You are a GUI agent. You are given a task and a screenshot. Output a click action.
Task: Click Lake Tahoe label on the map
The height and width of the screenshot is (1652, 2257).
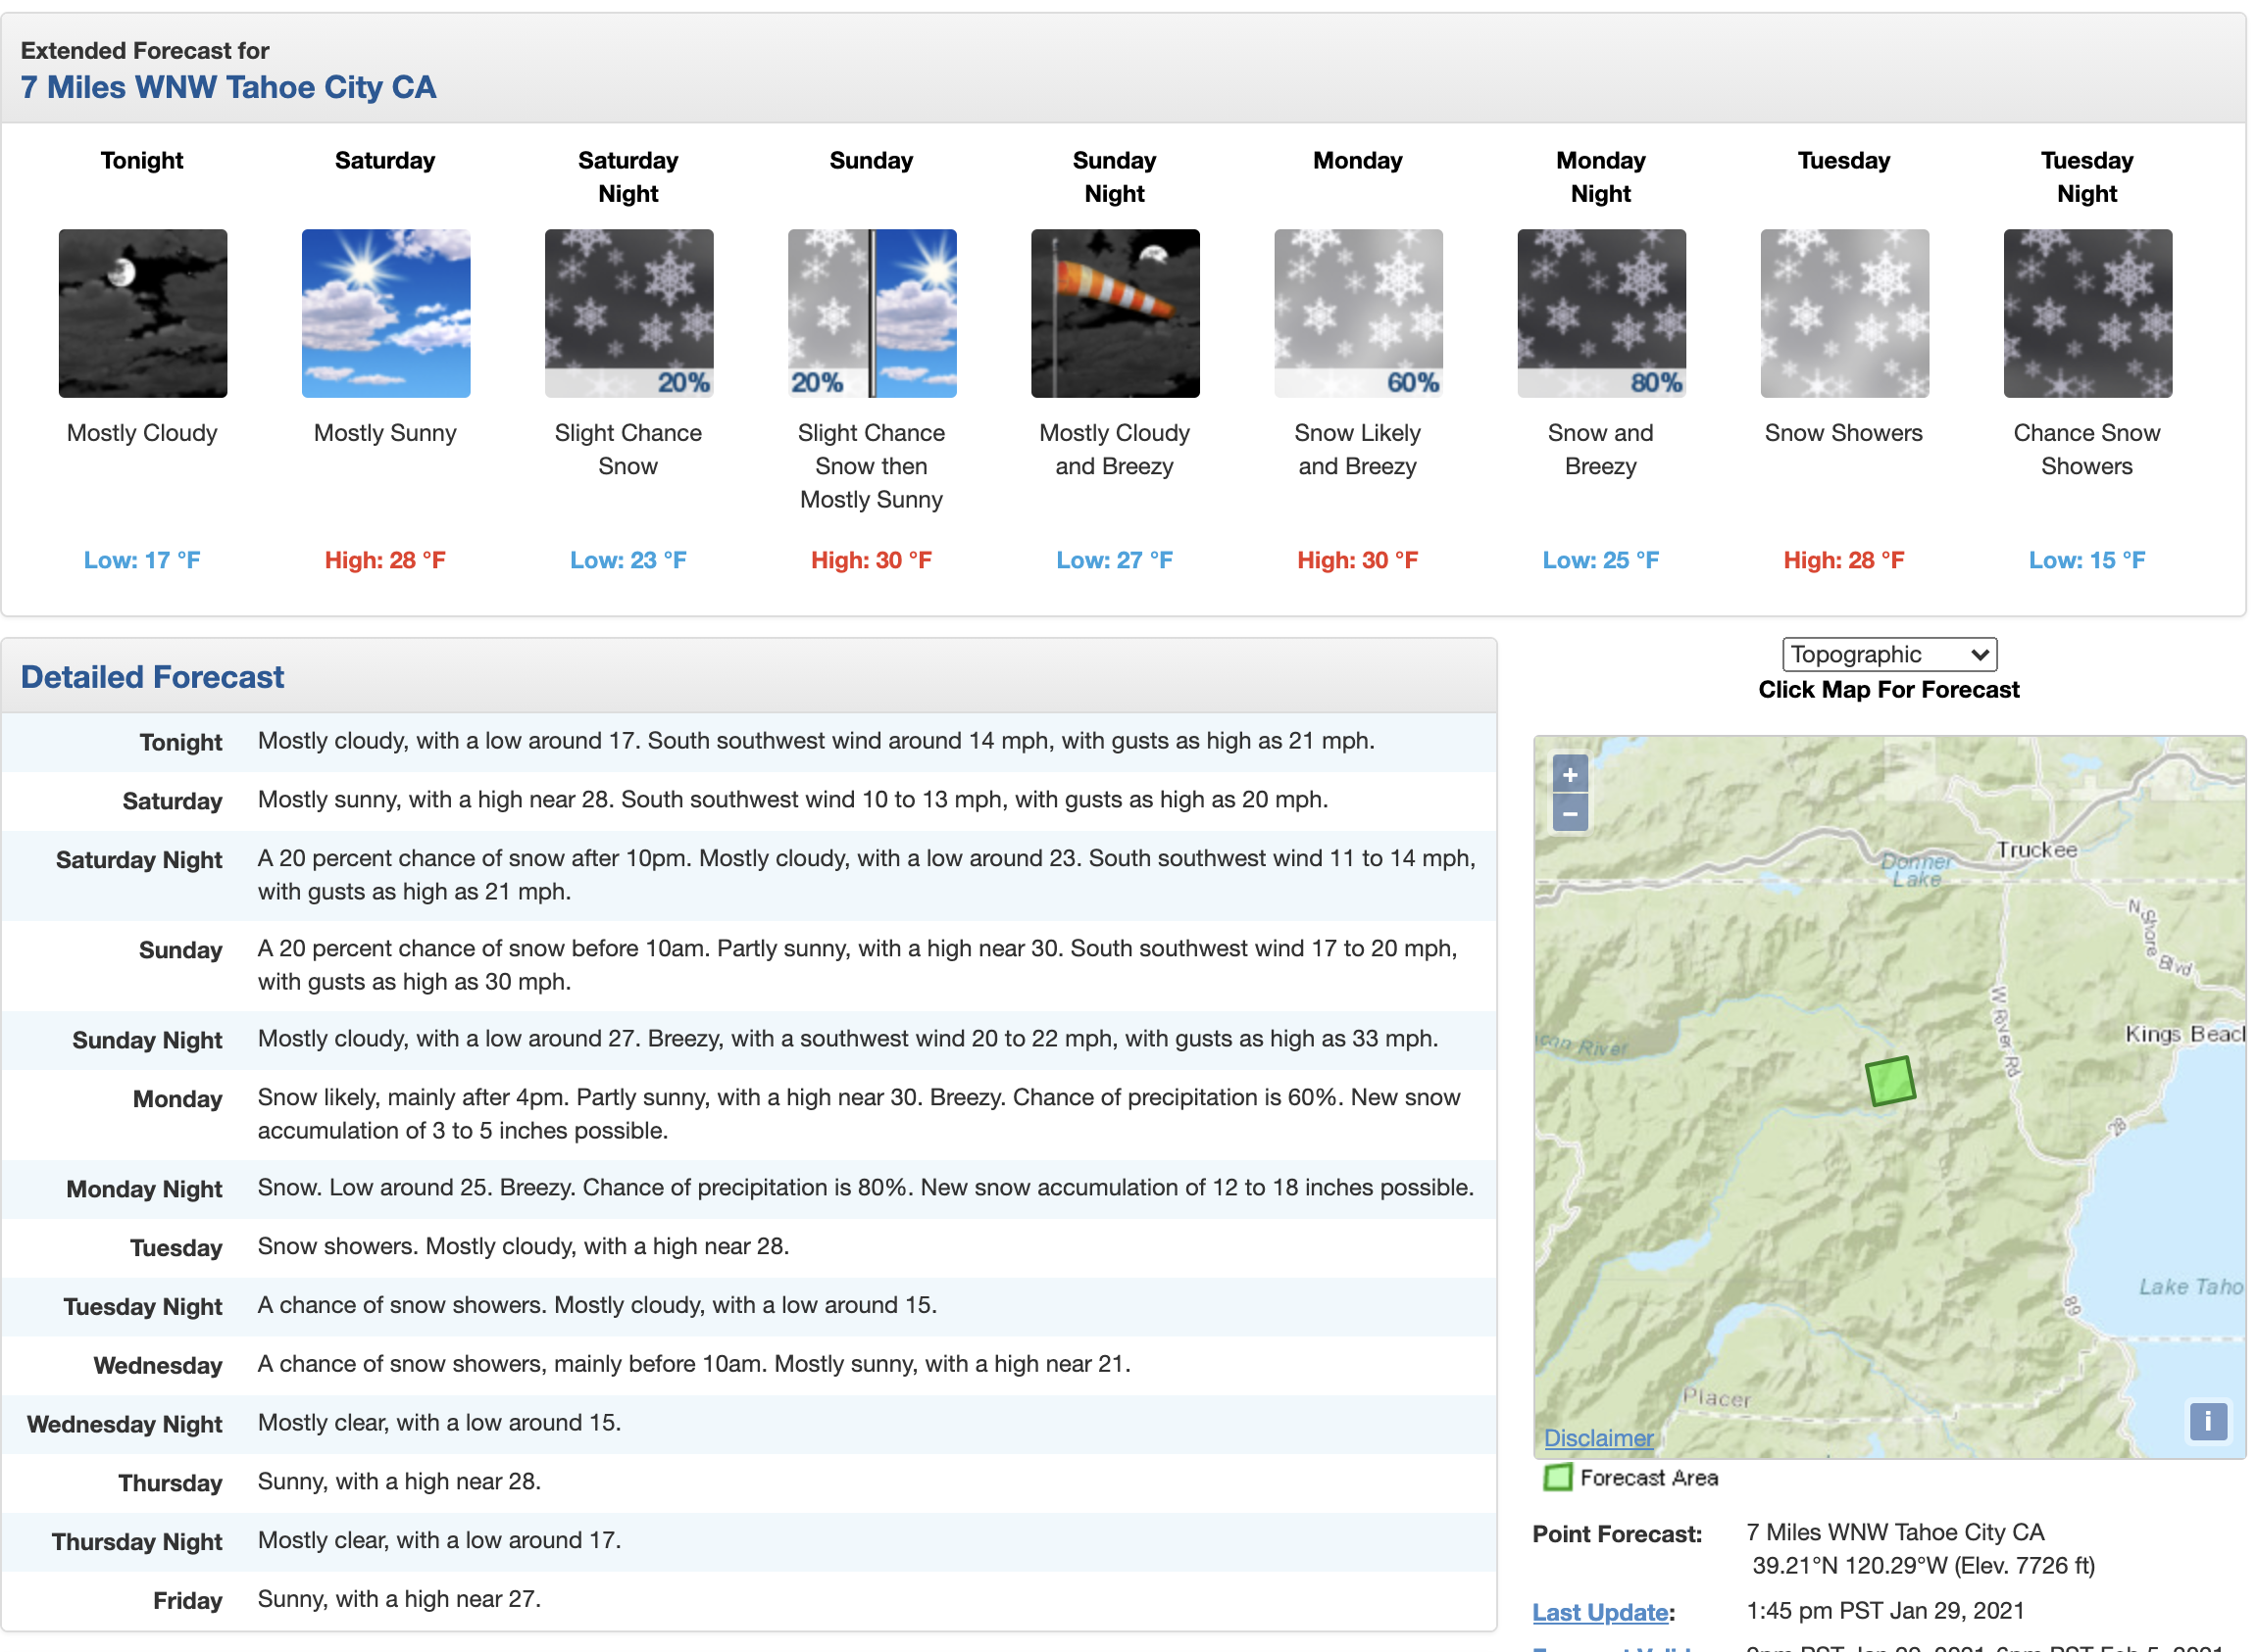point(2191,1288)
